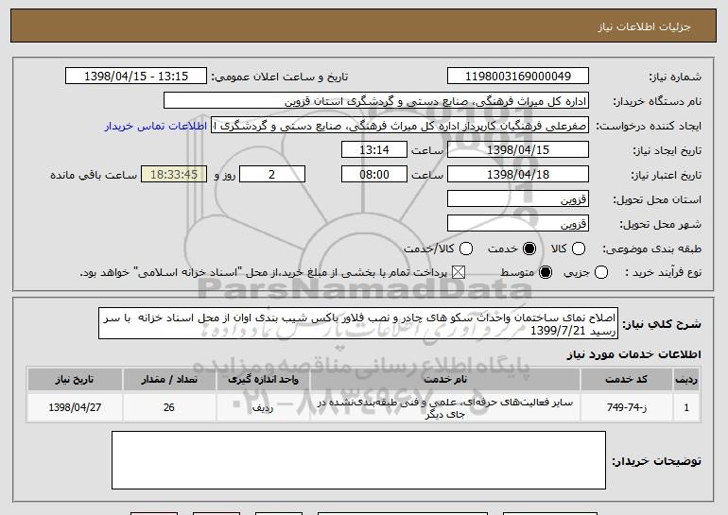Viewport: 728px width, 515px height.
Task: Click the creation time field 13:14
Action: click(x=374, y=150)
